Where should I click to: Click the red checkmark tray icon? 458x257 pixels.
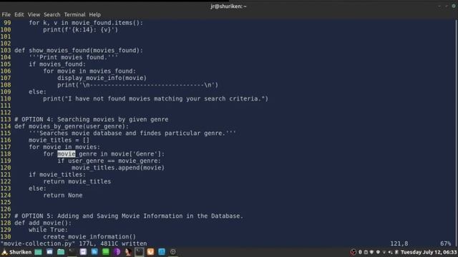coord(354,252)
